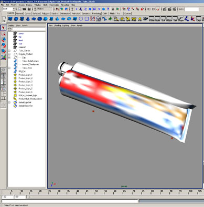Choose the Move tool in the toolbox
204x207 pixels.
[3, 39]
